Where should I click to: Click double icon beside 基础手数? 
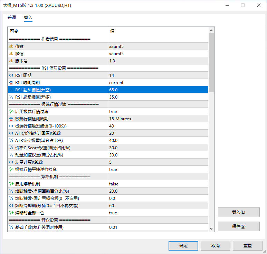pos(11,227)
